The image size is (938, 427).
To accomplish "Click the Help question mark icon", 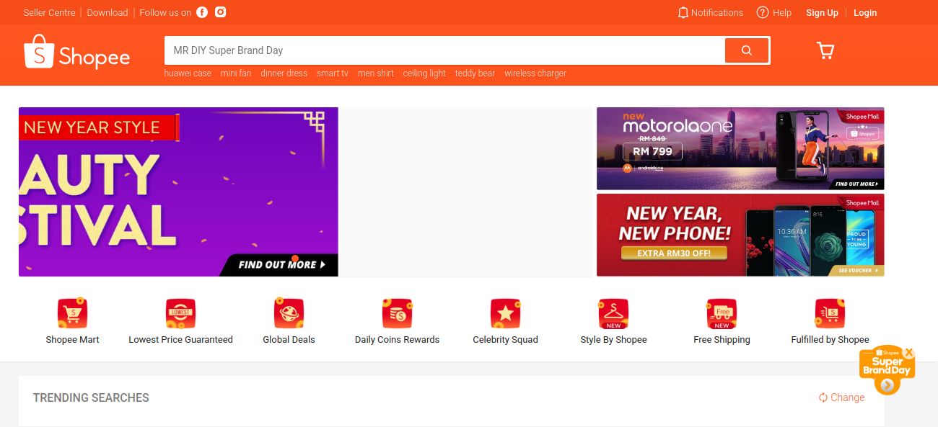I will click(762, 12).
